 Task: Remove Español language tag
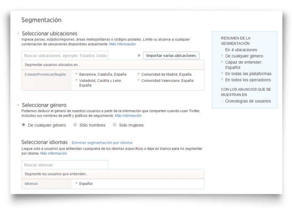76,183
